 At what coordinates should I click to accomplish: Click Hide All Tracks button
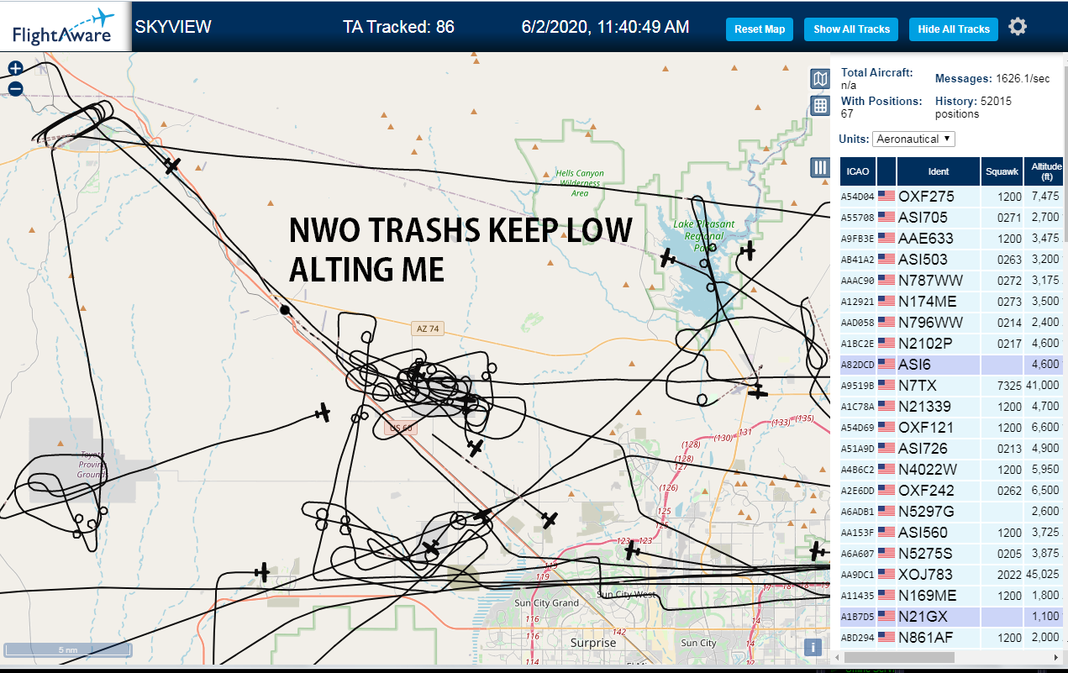(954, 29)
